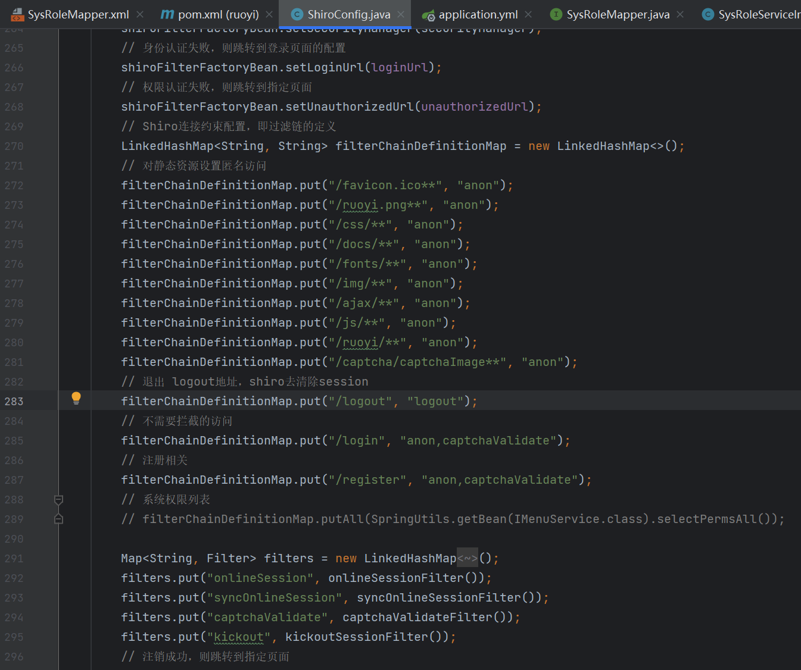The image size is (801, 670).
Task: Close the application.yml tab
Action: point(529,14)
